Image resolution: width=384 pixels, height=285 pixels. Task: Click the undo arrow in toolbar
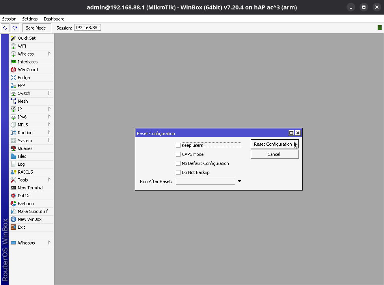tap(5, 28)
